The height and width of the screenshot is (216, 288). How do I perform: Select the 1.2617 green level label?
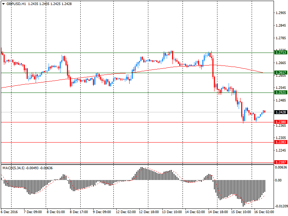[281, 73]
